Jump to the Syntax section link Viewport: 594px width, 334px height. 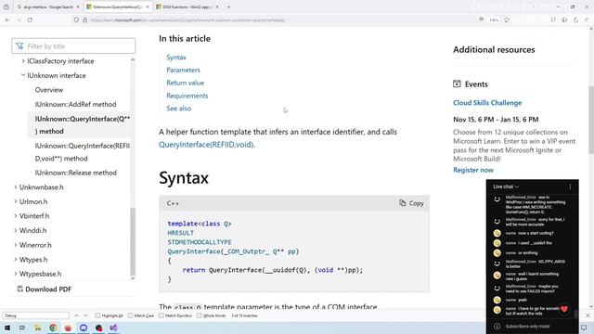(x=176, y=58)
